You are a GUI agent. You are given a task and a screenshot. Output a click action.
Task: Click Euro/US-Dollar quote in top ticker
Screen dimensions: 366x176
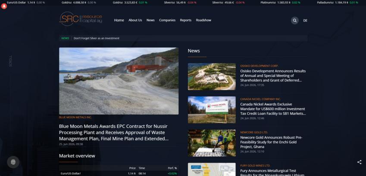coord(26,2)
